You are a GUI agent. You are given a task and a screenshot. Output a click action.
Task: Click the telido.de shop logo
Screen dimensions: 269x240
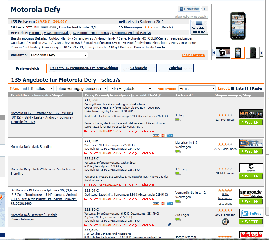pyautogui.click(x=251, y=235)
